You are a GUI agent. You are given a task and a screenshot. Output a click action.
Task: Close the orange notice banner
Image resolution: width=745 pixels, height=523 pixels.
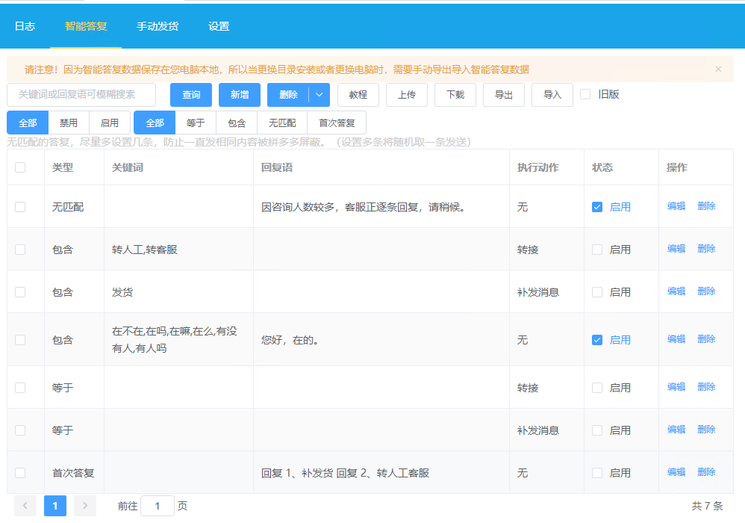(718, 69)
